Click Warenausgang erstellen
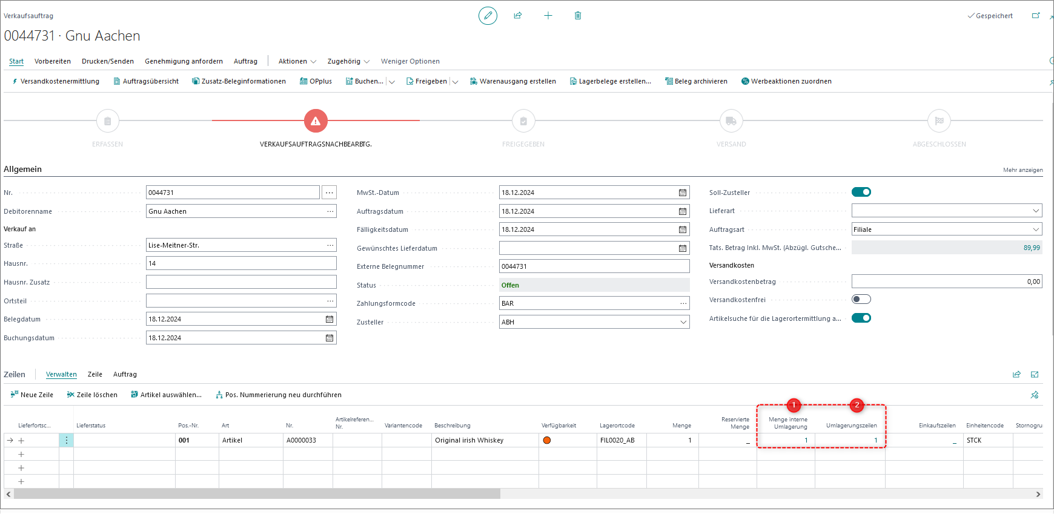1054x514 pixels. click(x=512, y=81)
